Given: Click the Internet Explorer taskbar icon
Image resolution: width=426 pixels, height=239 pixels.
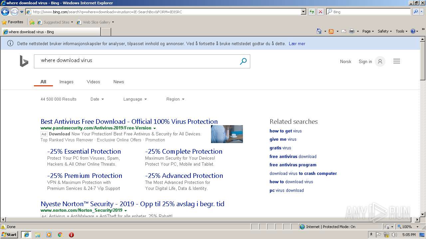Looking at the screenshot, I should (26, 235).
